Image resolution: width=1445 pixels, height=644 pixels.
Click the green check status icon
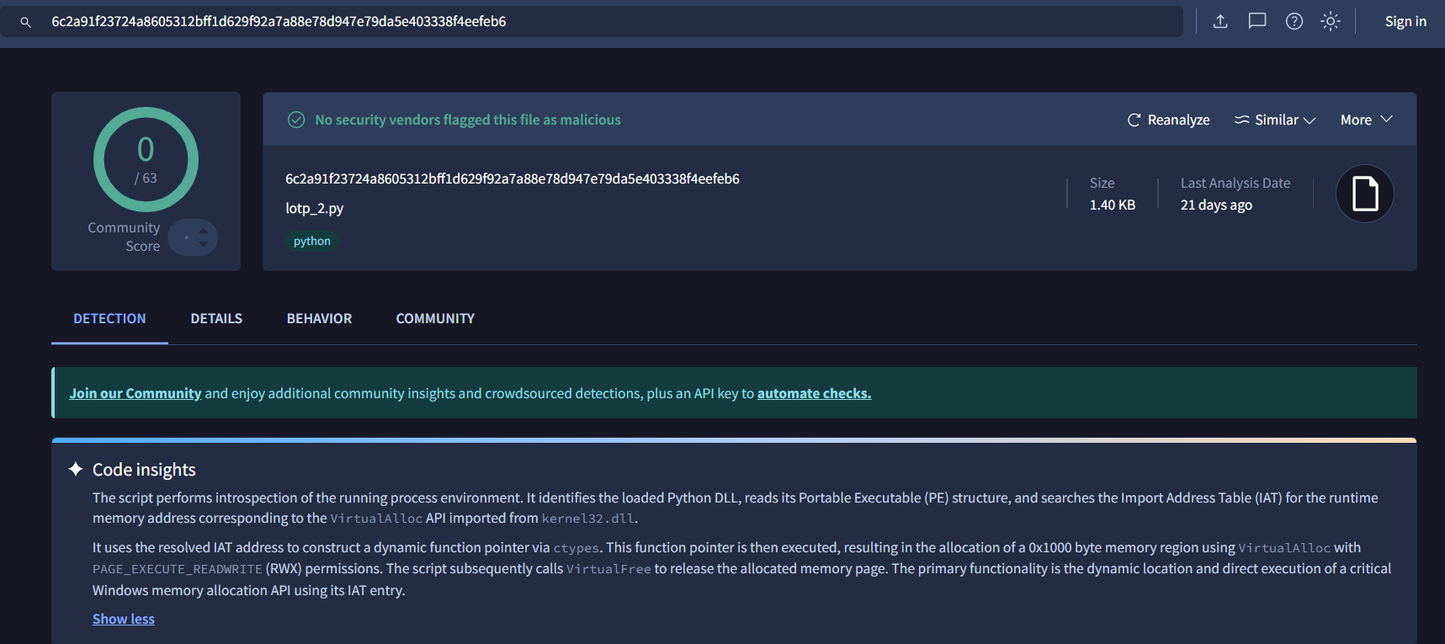296,120
